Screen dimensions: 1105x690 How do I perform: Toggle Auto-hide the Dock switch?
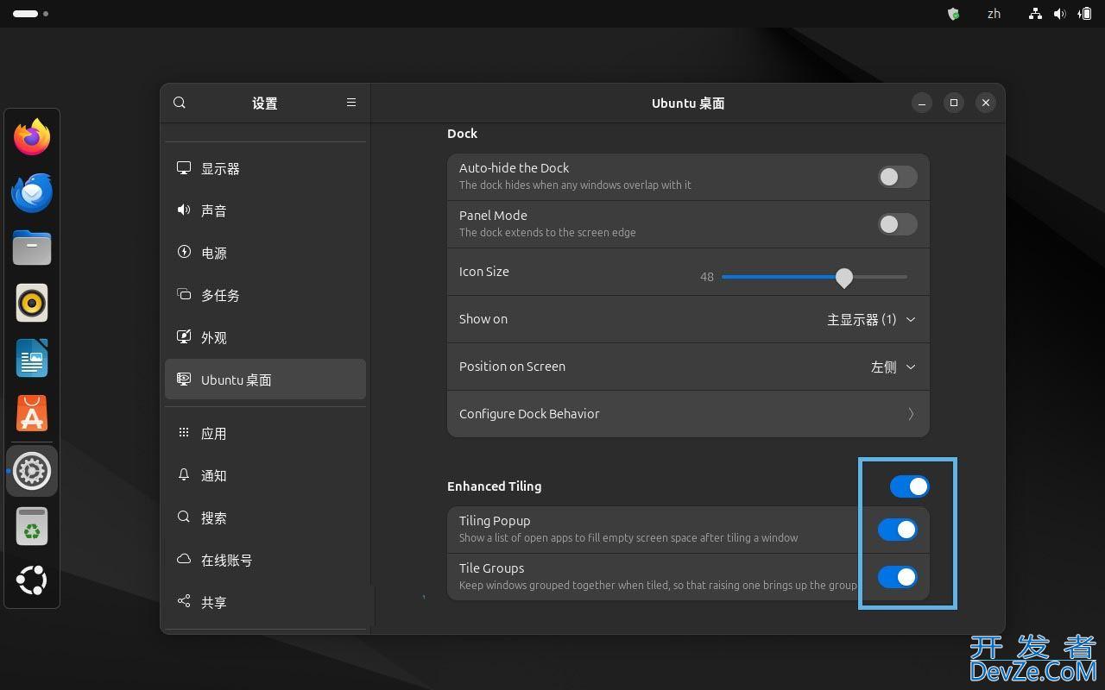898,177
